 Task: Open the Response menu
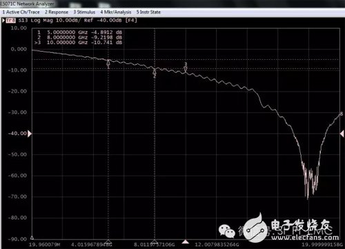pos(57,12)
